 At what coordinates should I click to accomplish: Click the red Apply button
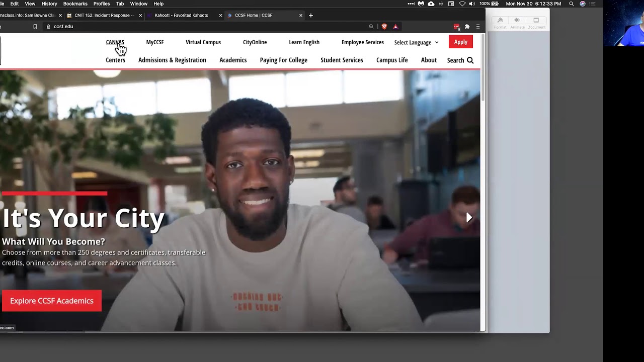[x=461, y=42]
